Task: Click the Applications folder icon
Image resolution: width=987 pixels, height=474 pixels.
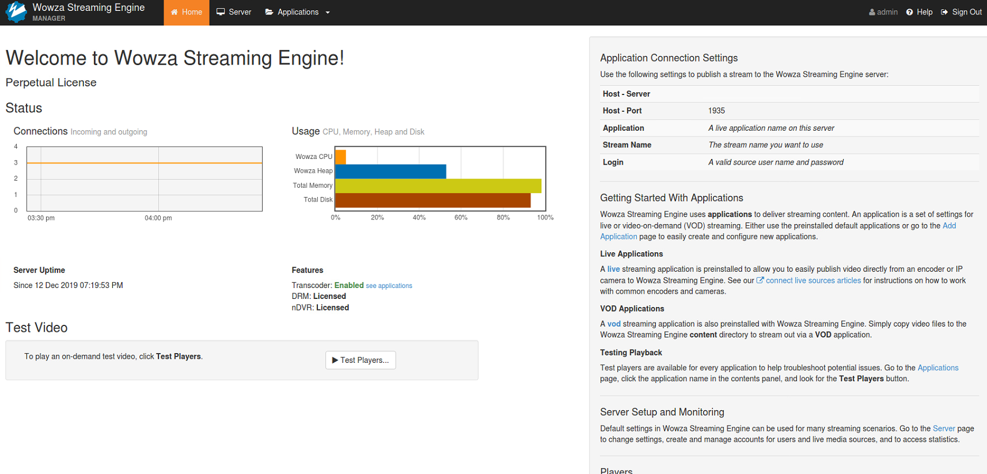Action: click(269, 12)
